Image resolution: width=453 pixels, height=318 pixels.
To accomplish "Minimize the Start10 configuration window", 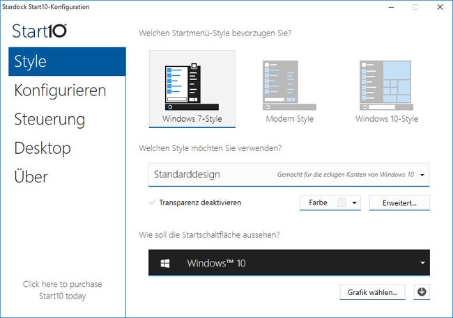I will [x=392, y=7].
